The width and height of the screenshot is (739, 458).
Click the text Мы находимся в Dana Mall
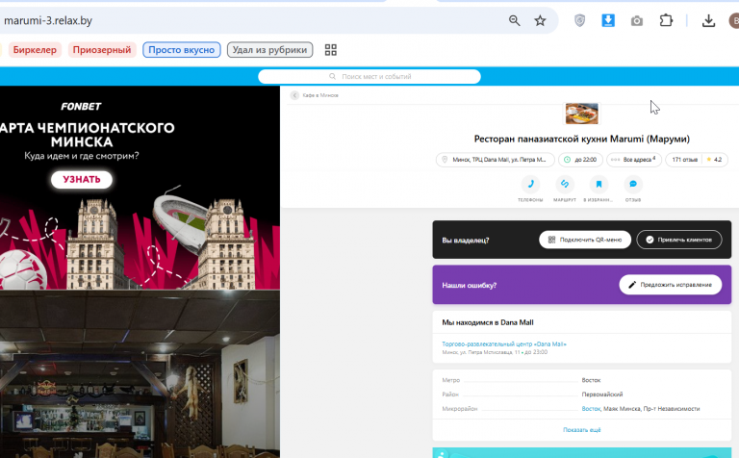click(x=487, y=322)
